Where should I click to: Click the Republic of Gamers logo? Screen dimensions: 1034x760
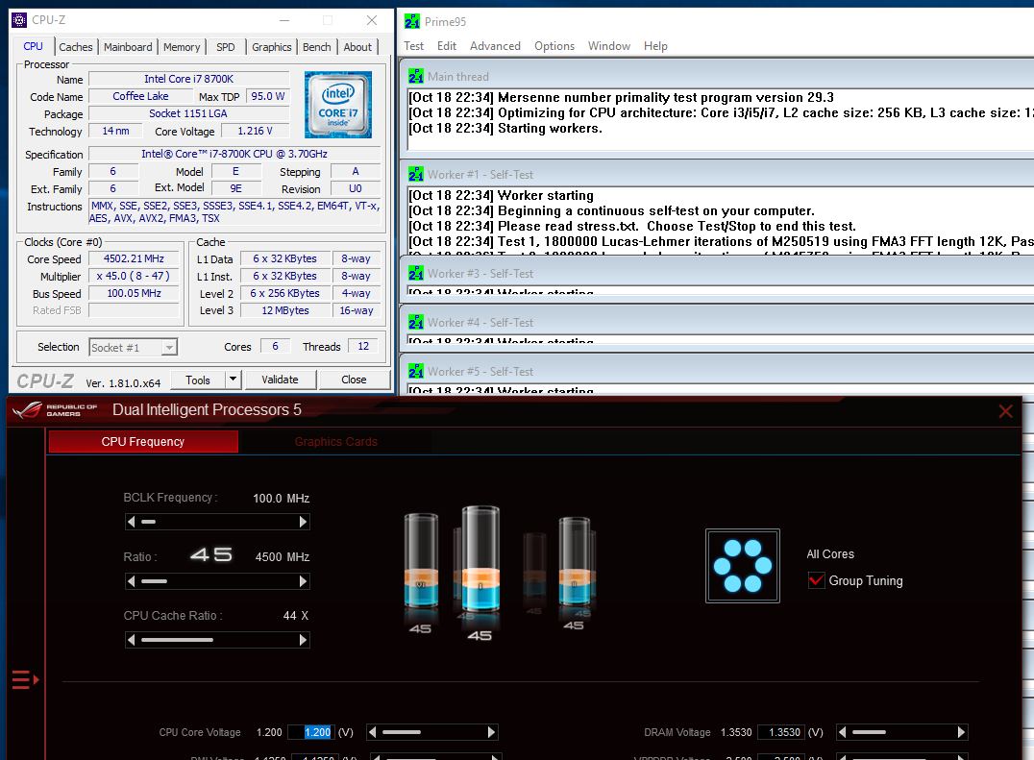pyautogui.click(x=55, y=410)
